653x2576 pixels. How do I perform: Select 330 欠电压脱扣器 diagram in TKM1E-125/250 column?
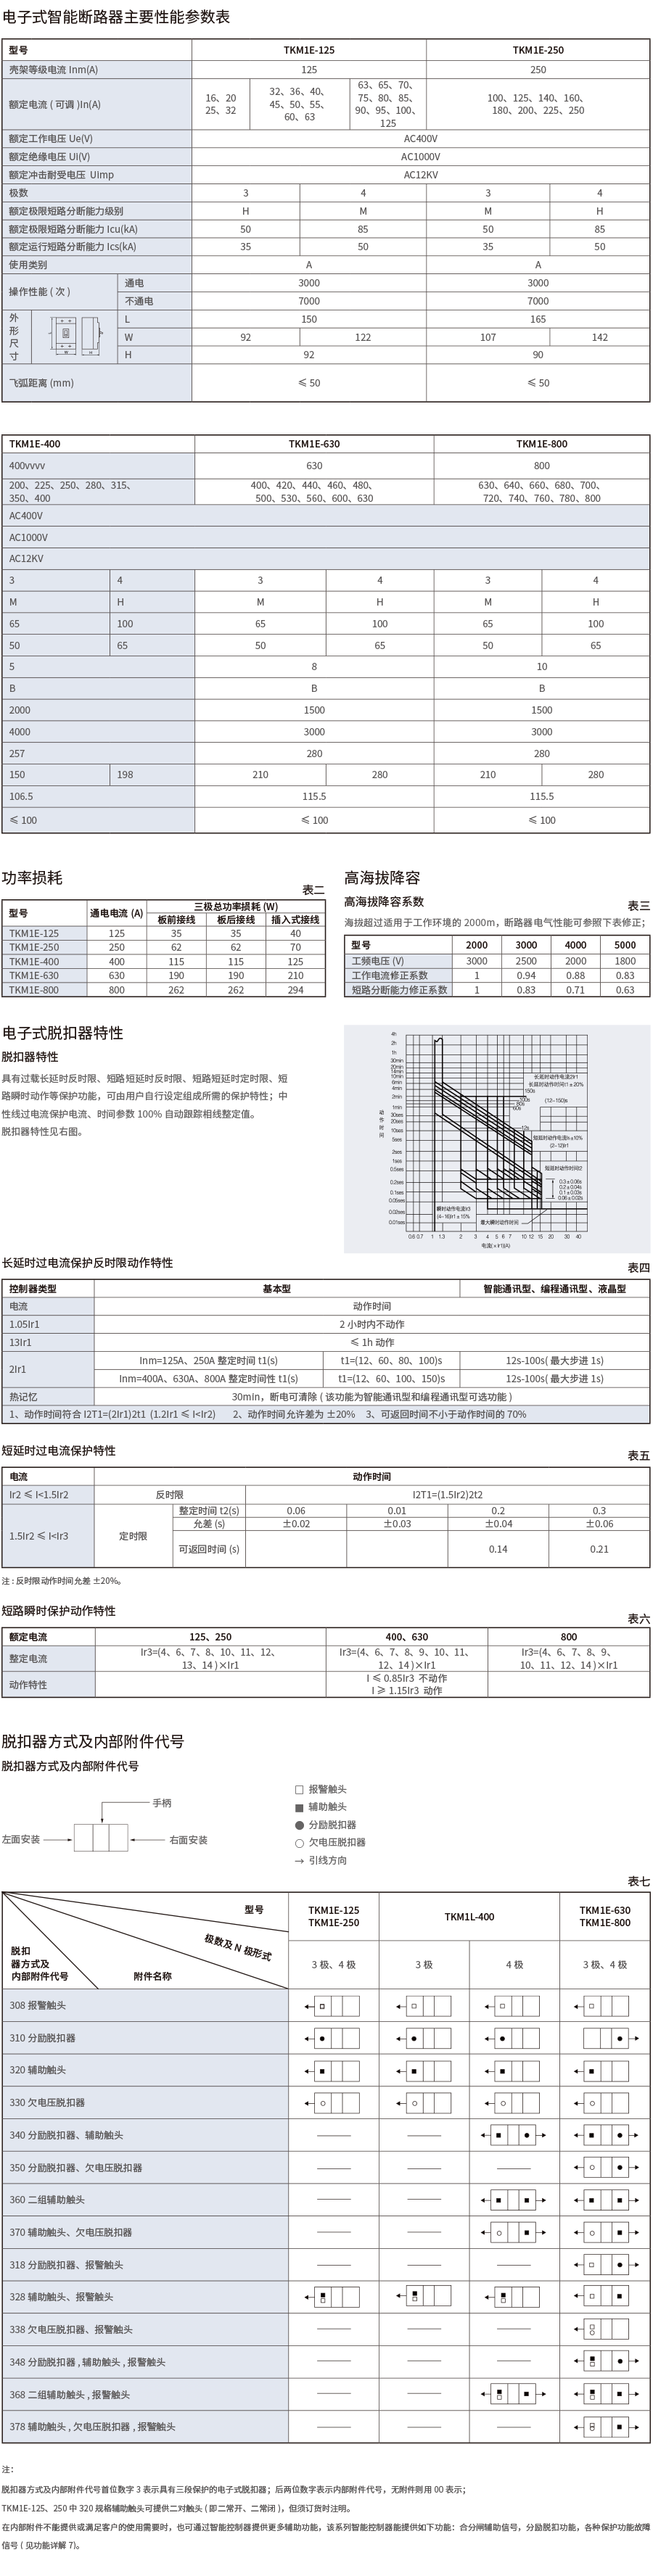click(333, 2103)
